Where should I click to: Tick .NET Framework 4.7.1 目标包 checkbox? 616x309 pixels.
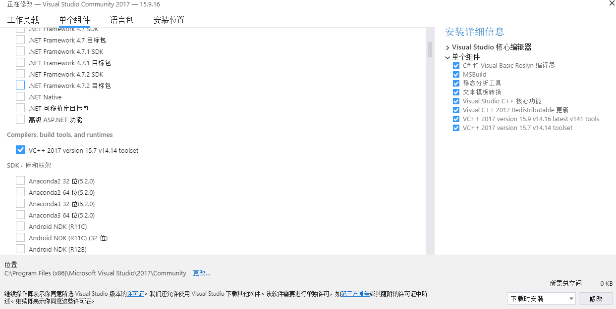[20, 63]
